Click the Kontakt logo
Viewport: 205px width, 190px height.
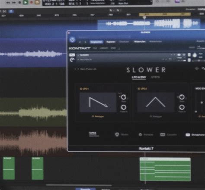80,48
